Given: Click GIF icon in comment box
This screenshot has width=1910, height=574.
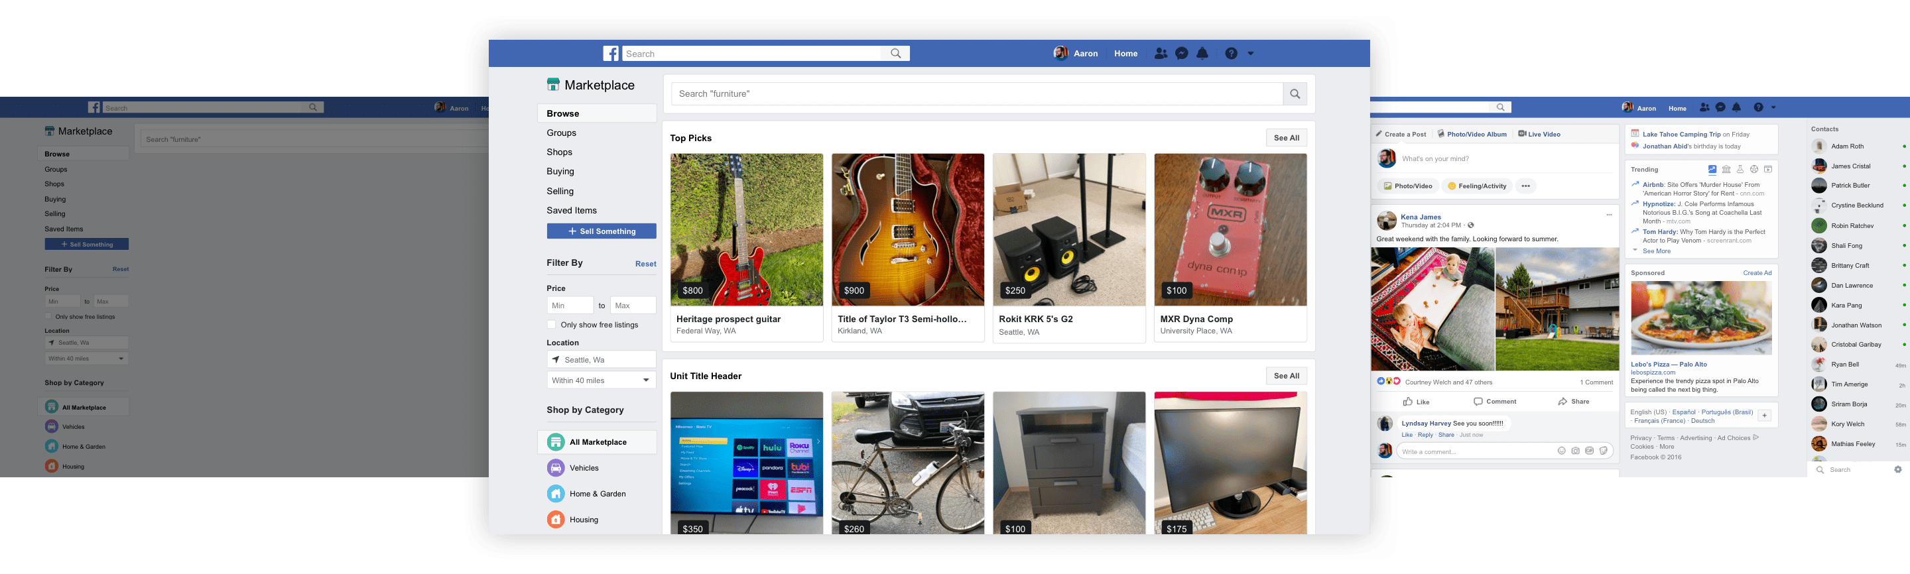Looking at the screenshot, I should [x=1590, y=451].
